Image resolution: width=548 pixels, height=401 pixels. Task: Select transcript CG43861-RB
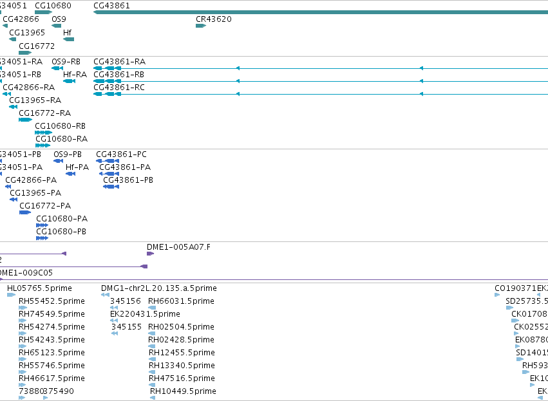pos(321,81)
